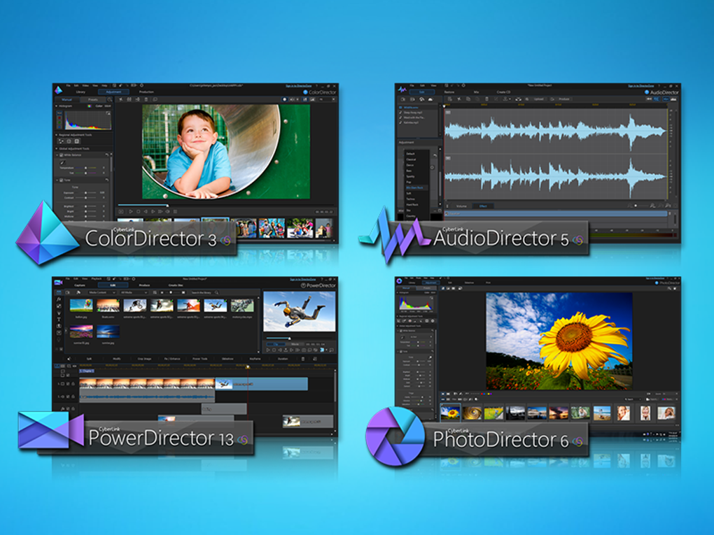Image resolution: width=714 pixels, height=535 pixels.
Task: Click Split button in PowerDirector timeline toolbar
Action: [x=90, y=359]
